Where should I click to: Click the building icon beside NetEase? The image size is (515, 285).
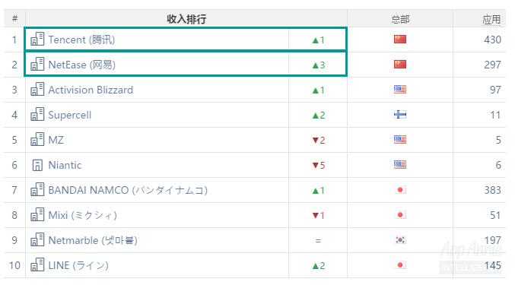(x=37, y=65)
